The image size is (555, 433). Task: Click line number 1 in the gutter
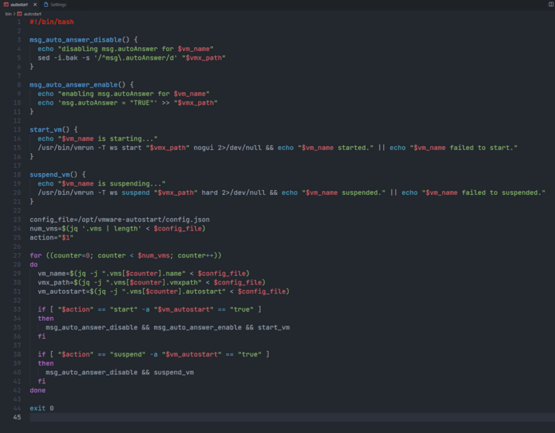(x=19, y=23)
